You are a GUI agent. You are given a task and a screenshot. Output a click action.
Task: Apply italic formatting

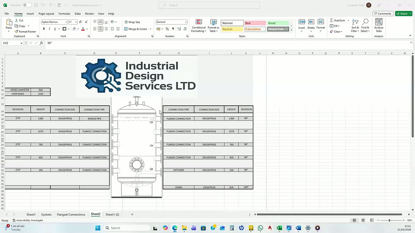(50, 29)
